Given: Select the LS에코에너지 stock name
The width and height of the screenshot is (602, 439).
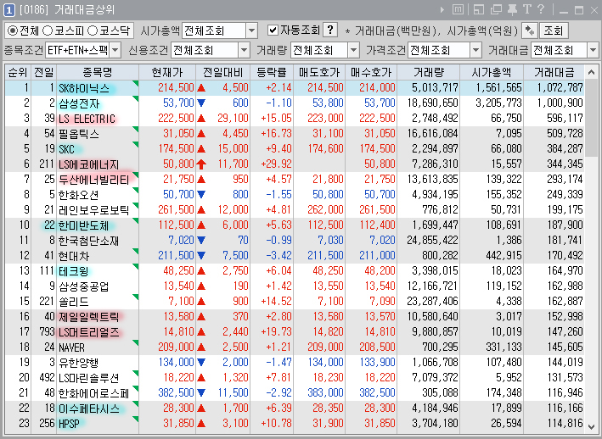Looking at the screenshot, I should click(x=88, y=164).
